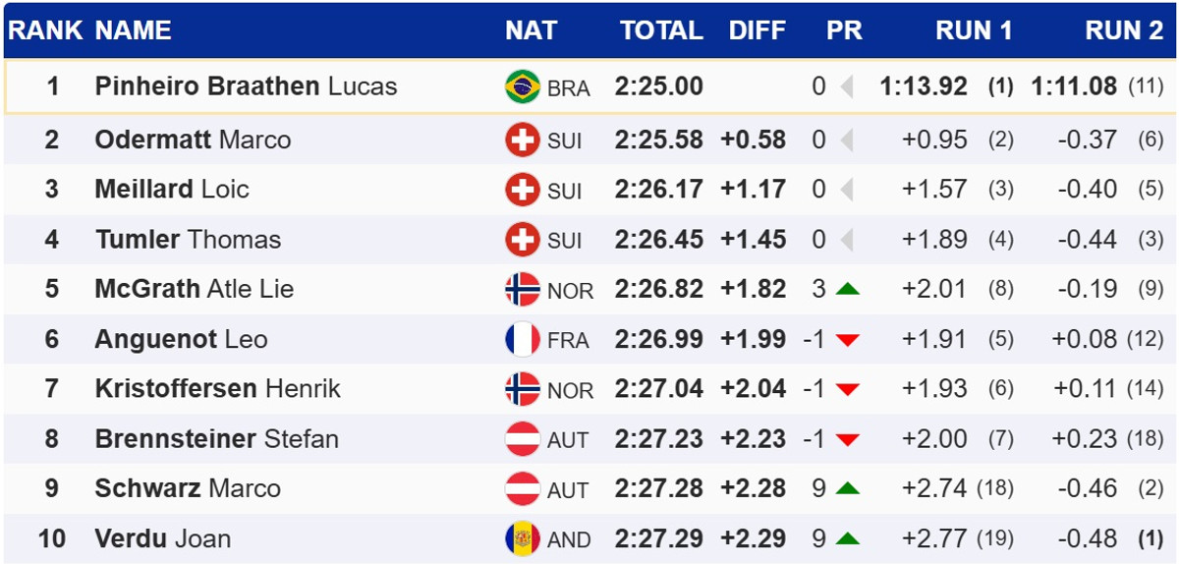Sort by the RANK column header

(46, 30)
